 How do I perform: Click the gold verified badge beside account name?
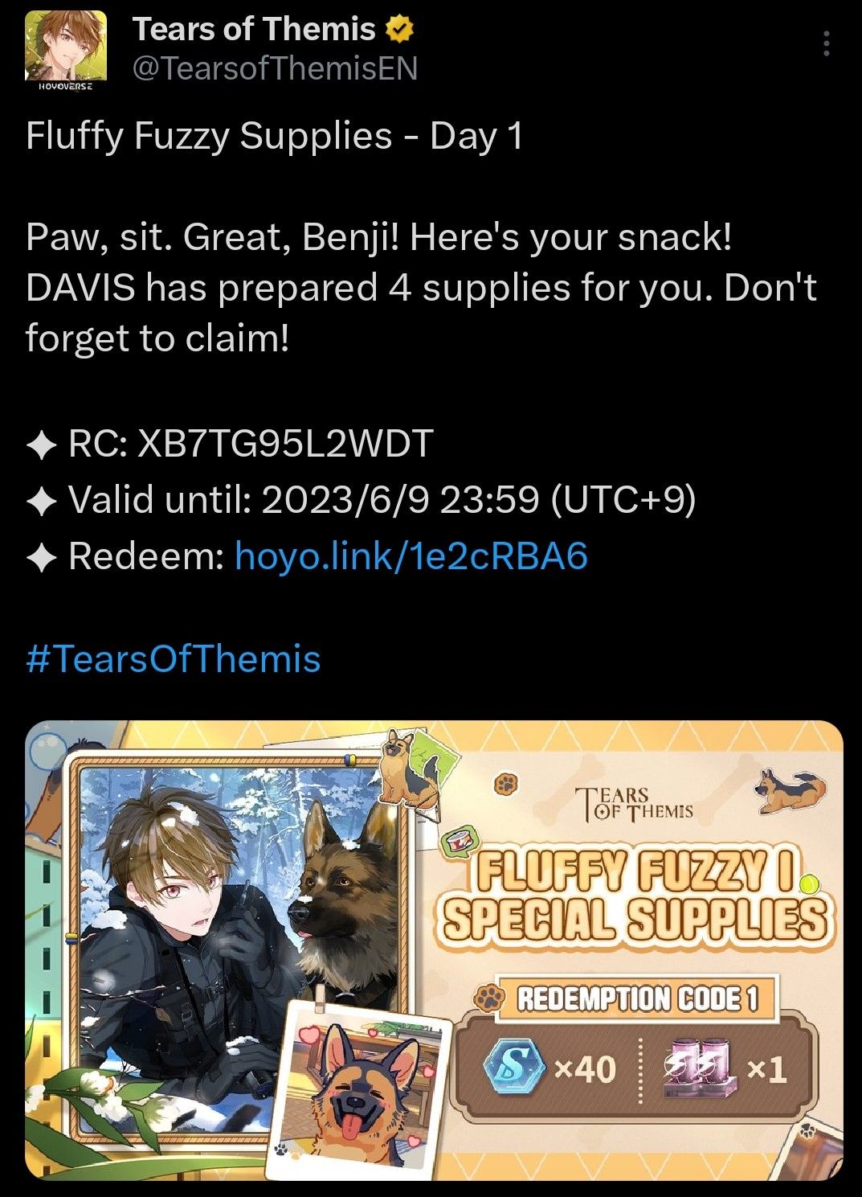[x=399, y=30]
